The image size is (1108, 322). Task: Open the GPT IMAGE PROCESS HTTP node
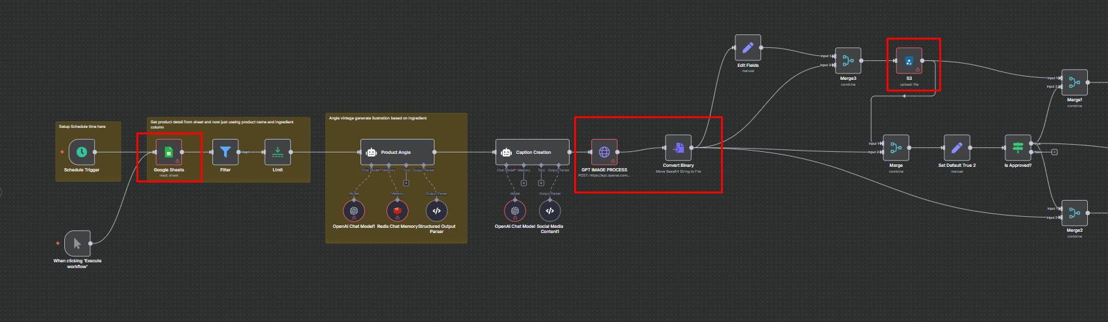click(x=604, y=152)
